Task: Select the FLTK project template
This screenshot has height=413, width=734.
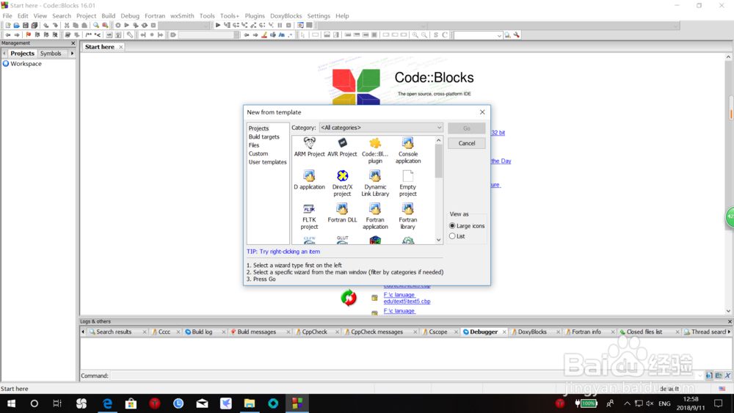Action: (x=310, y=216)
